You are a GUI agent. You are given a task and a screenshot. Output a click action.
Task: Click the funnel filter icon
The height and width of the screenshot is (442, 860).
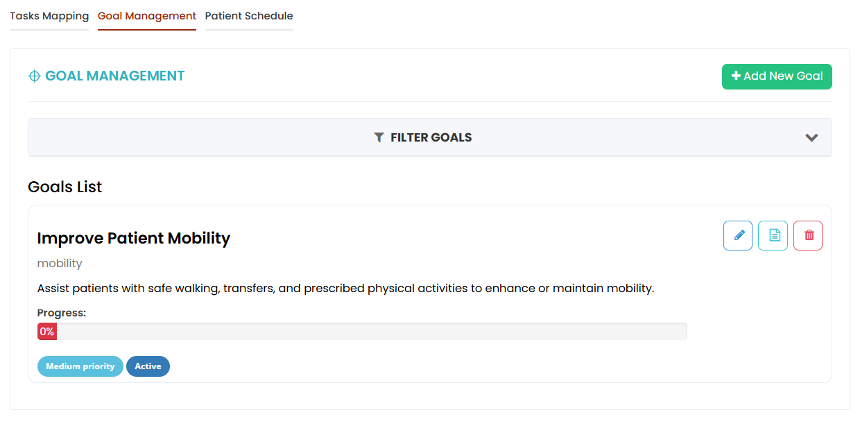tap(379, 137)
